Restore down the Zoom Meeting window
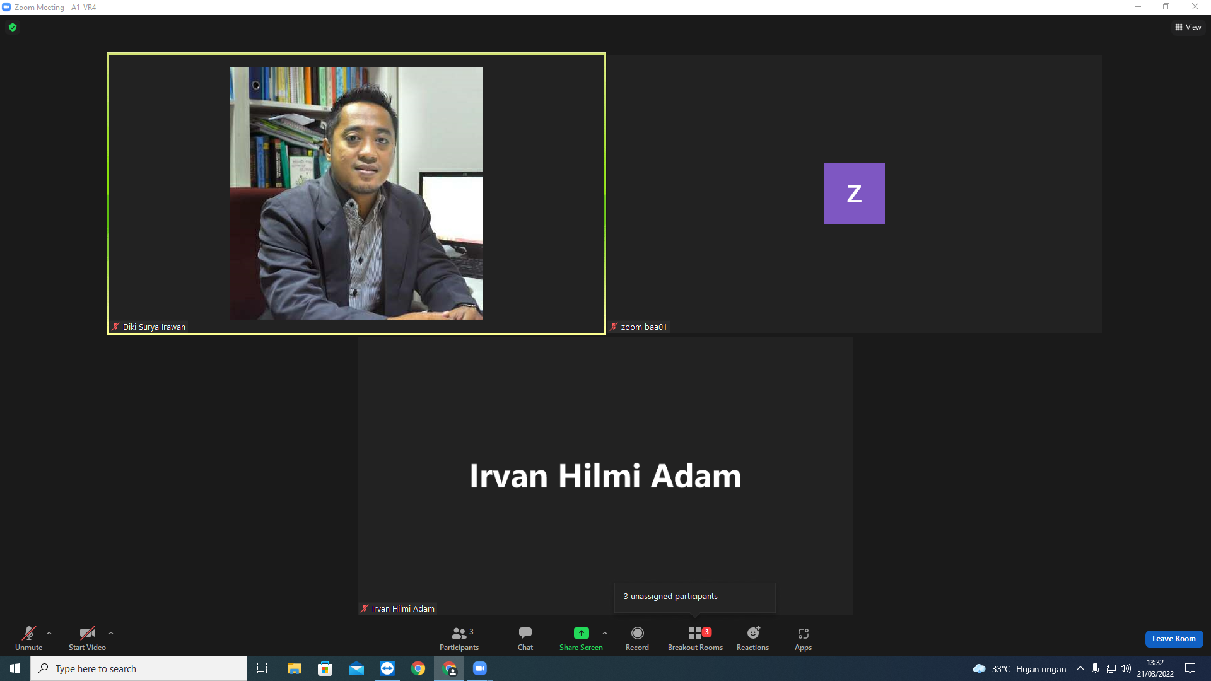 click(x=1166, y=7)
